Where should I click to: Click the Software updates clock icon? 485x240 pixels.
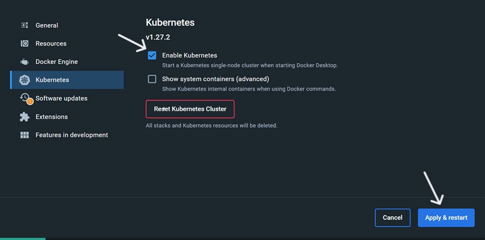[x=24, y=97]
